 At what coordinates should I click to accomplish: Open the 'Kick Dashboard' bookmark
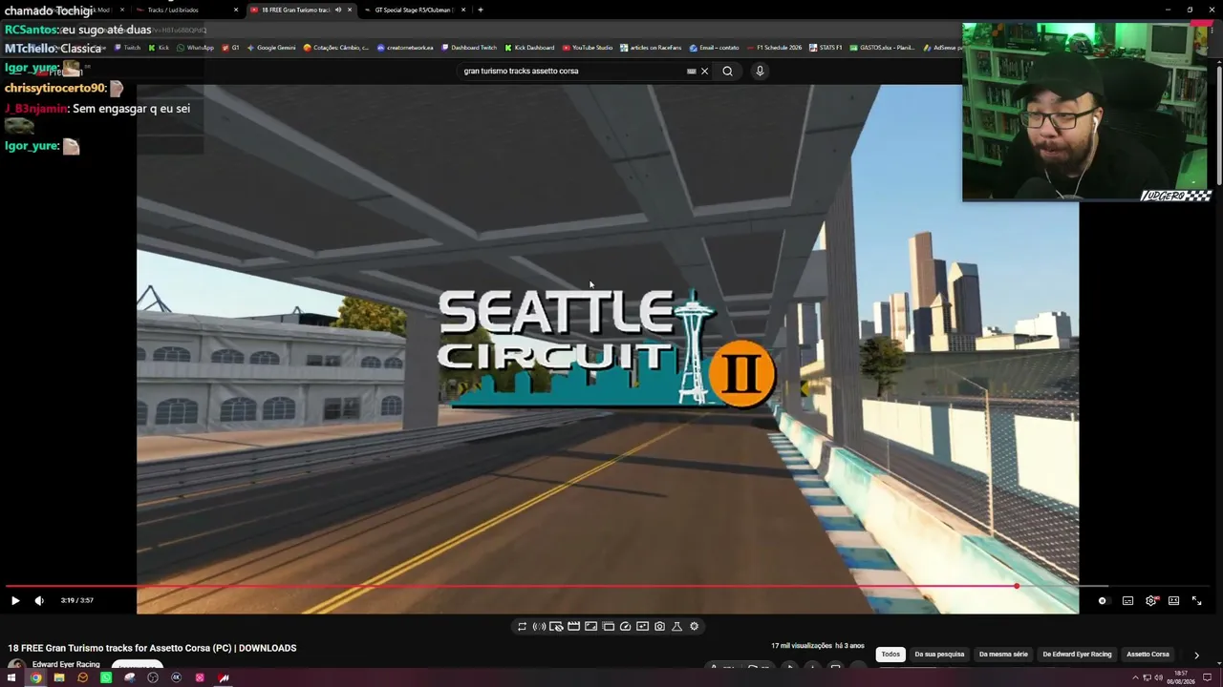coord(529,48)
